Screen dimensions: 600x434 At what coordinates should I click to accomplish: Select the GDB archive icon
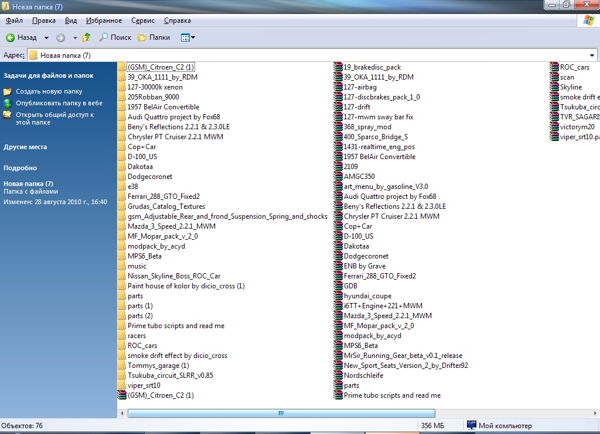tap(338, 286)
